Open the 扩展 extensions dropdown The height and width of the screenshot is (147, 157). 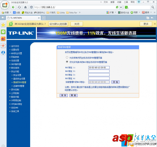(111, 12)
